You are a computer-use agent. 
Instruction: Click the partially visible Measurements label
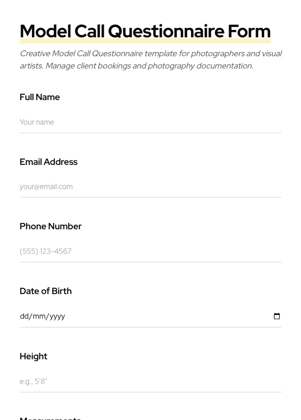pos(50,418)
